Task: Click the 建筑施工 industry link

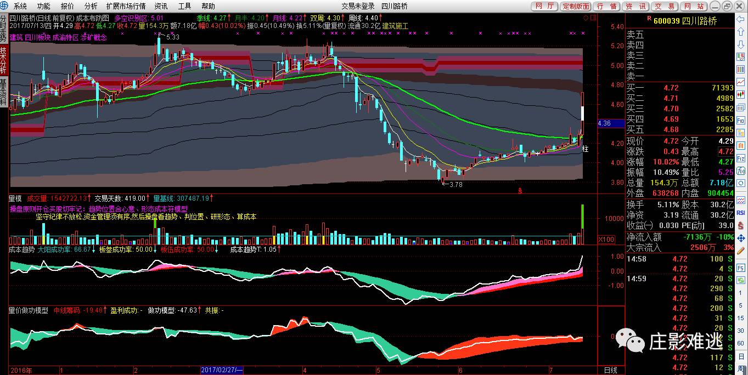Action: pyautogui.click(x=395, y=26)
